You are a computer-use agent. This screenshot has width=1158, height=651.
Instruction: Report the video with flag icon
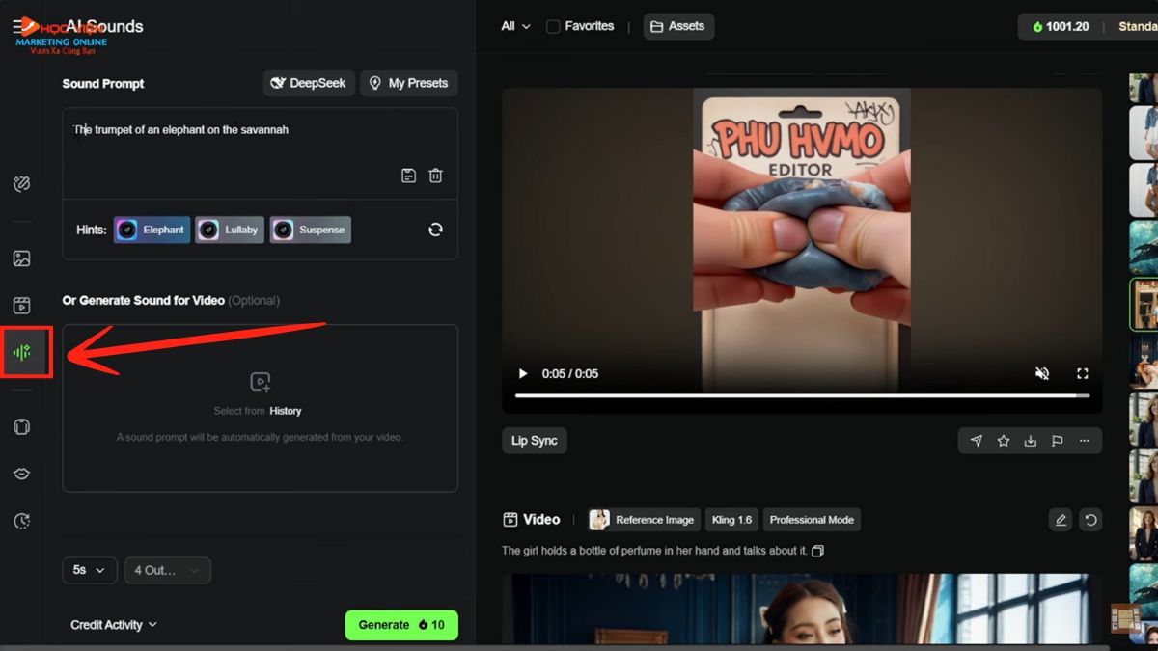1057,441
